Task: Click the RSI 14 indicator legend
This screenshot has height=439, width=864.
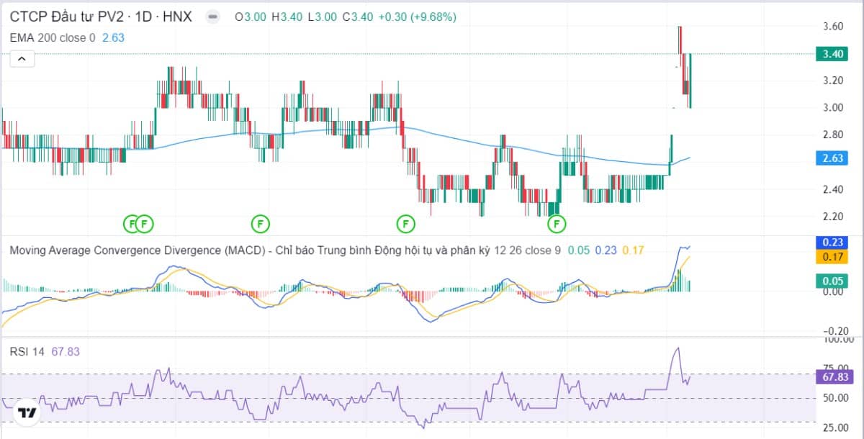Action: pyautogui.click(x=27, y=351)
